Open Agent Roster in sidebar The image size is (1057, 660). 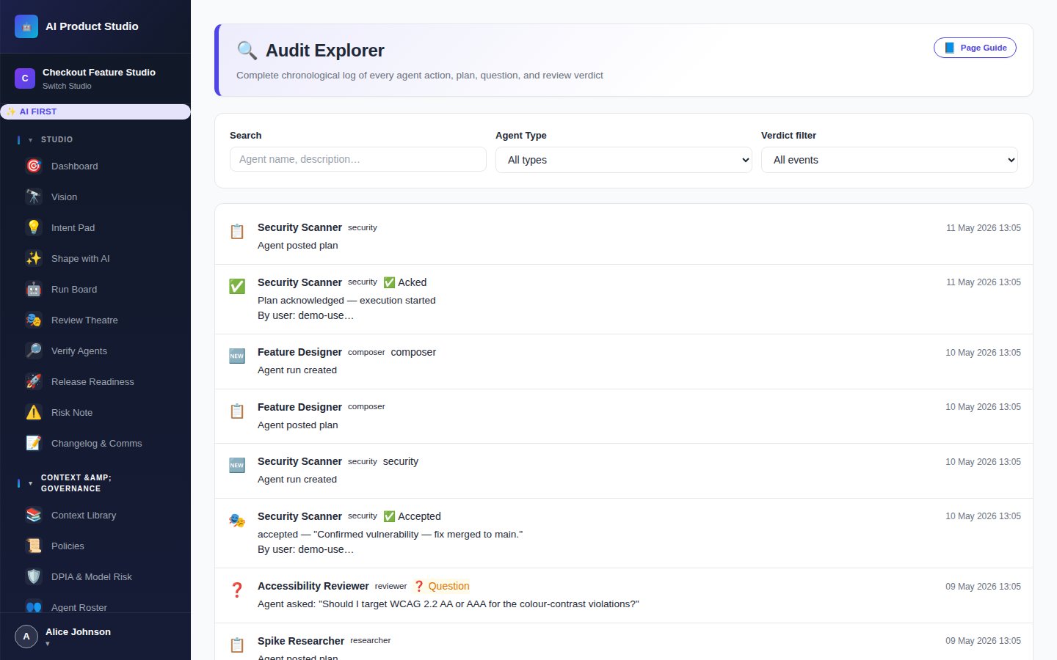coord(95,606)
